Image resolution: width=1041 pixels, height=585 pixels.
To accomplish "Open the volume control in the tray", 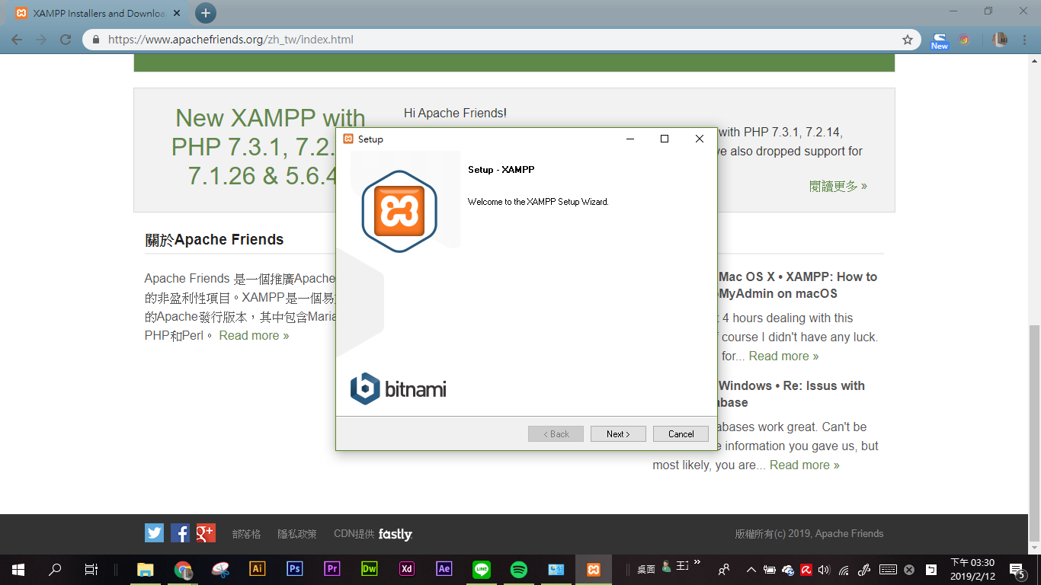I will click(824, 569).
